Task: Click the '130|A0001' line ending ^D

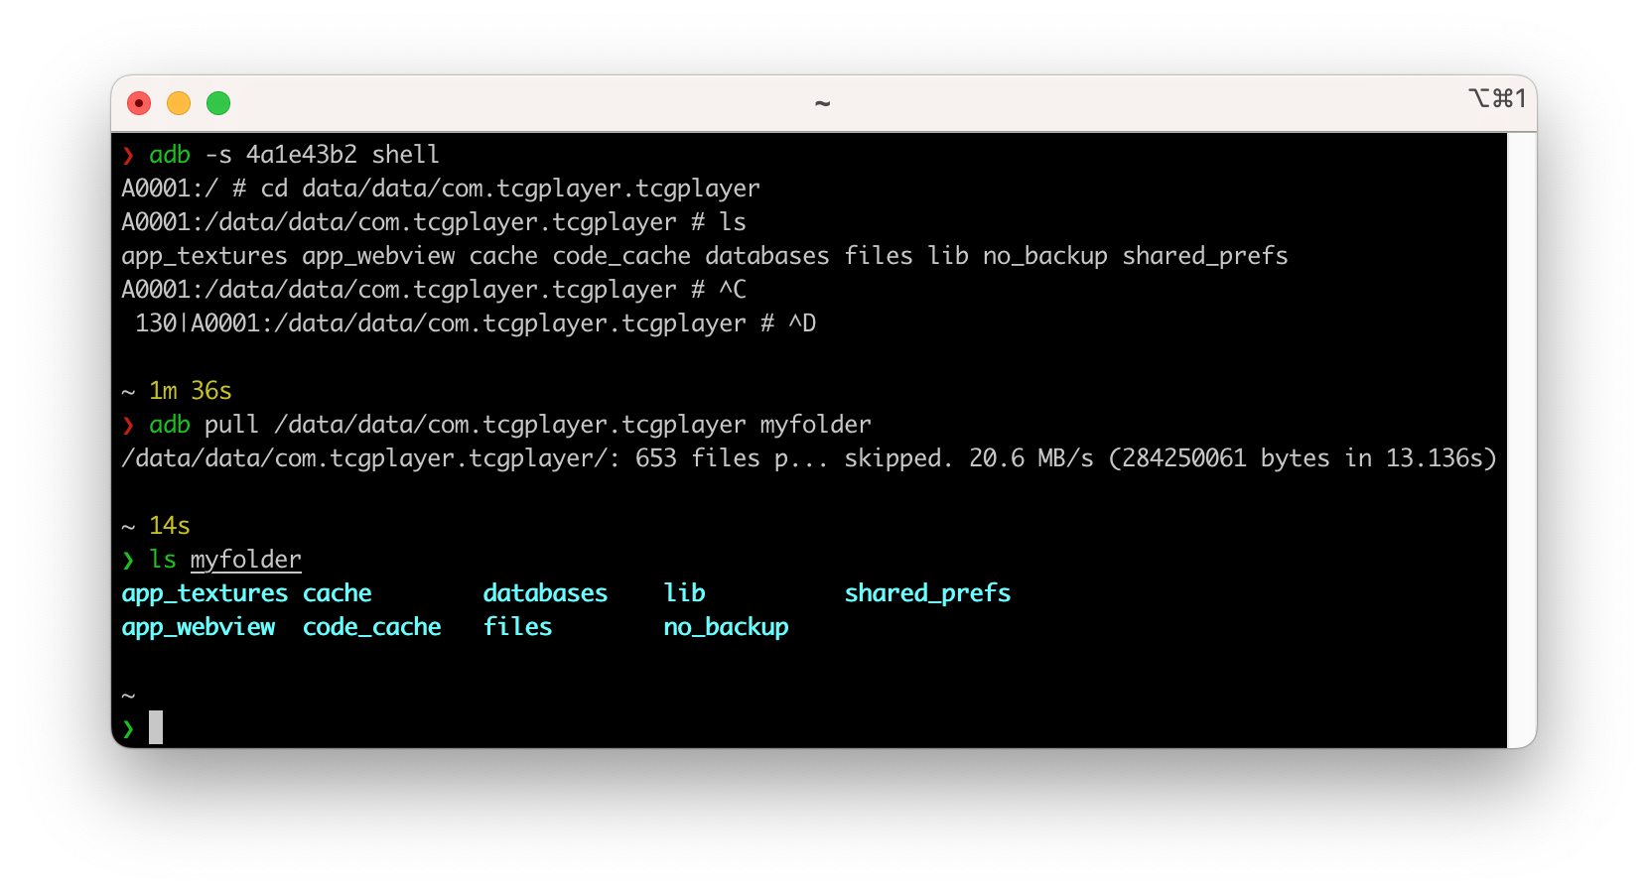Action: [476, 323]
